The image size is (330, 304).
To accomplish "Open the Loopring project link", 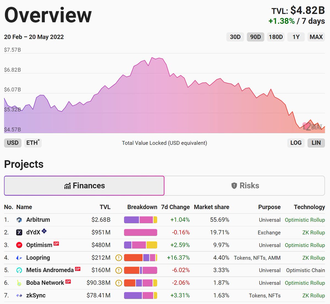I will [38, 258].
